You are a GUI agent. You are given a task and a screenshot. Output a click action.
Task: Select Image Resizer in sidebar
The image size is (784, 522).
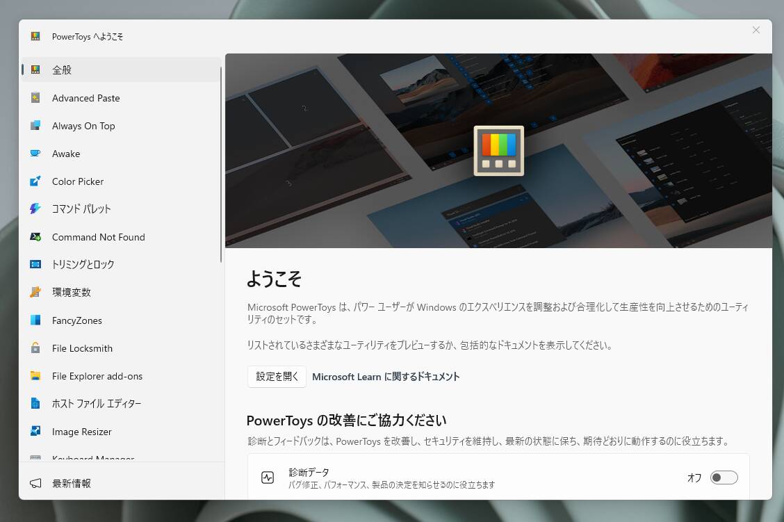121,431
